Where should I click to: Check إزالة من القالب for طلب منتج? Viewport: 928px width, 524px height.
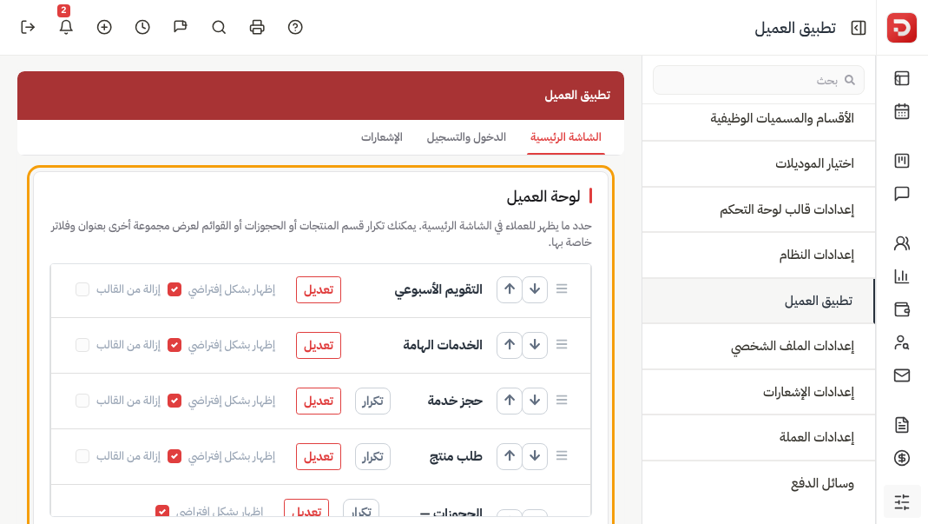tap(82, 456)
